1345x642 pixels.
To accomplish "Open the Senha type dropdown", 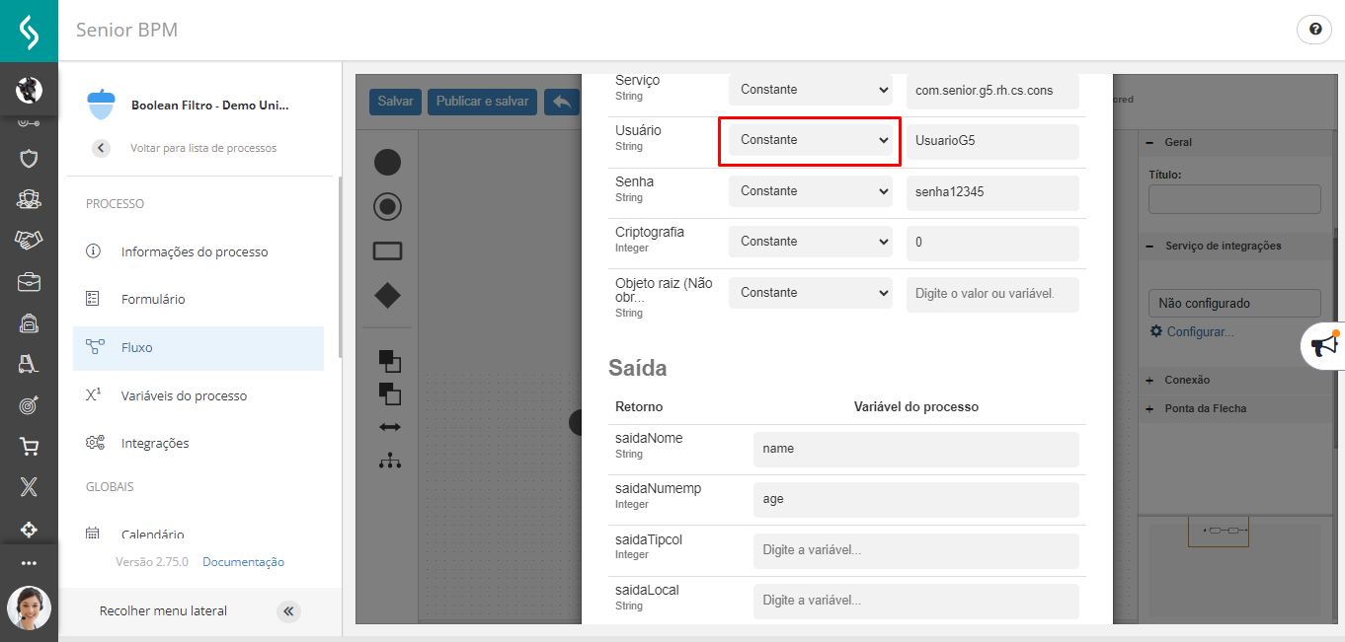I will [x=810, y=191].
